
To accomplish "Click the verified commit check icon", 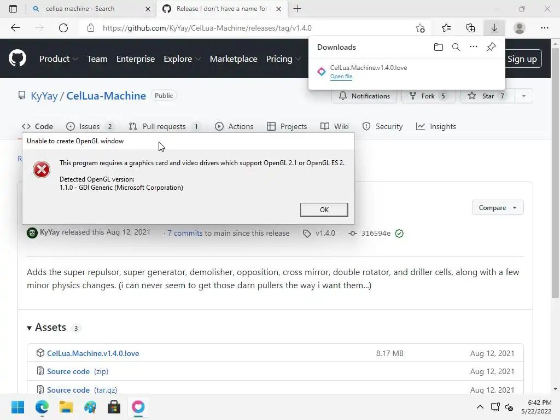I will (x=399, y=234).
